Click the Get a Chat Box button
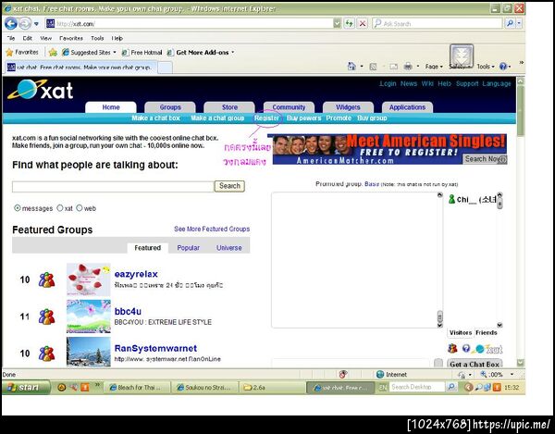 (x=475, y=364)
